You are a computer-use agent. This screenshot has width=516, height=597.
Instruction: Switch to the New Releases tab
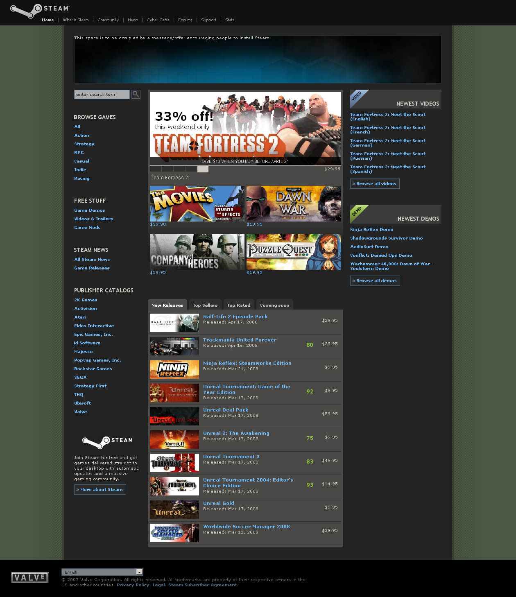pos(167,305)
